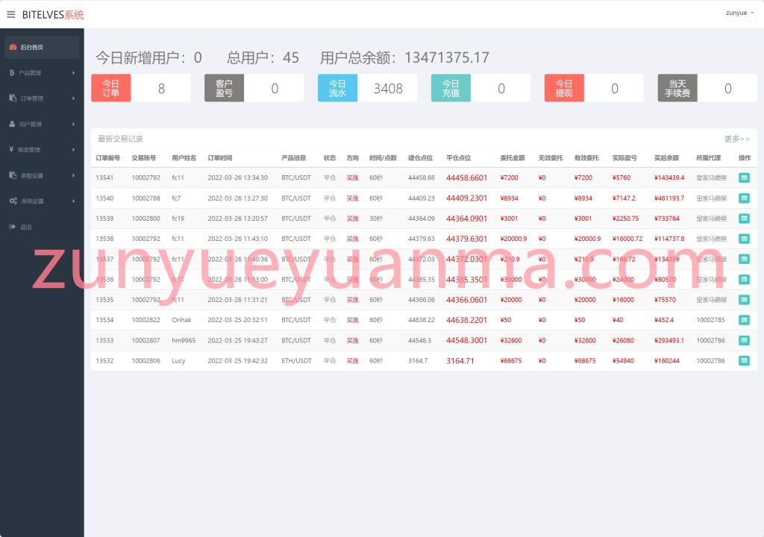Click the person icon beside 用户管理

click(12, 124)
